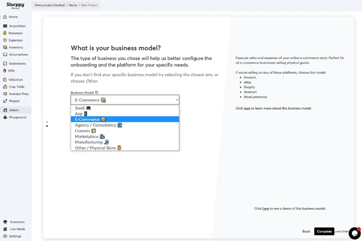Click the Playground icon in sidebar

tap(5, 117)
